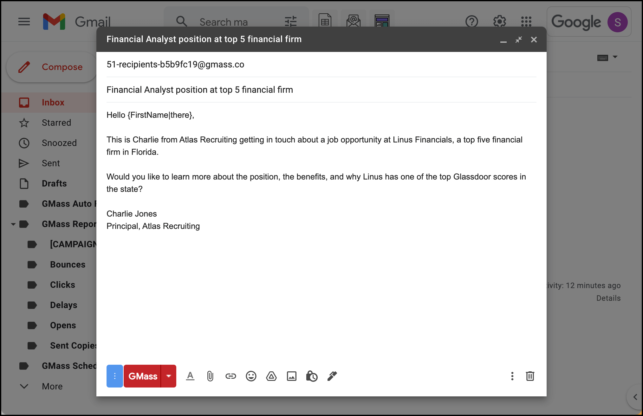This screenshot has width=643, height=416.
Task: Open the Bounces label
Action: tap(49, 265)
